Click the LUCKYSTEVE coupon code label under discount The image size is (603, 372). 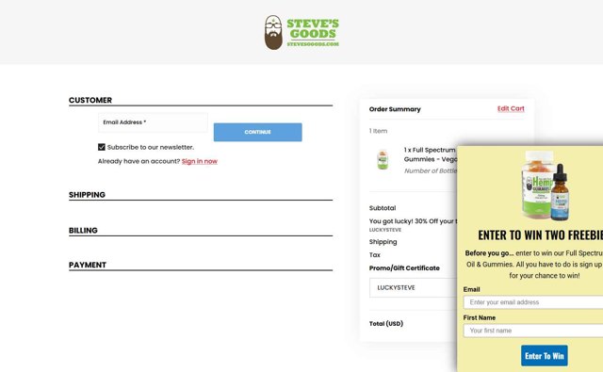pyautogui.click(x=385, y=230)
